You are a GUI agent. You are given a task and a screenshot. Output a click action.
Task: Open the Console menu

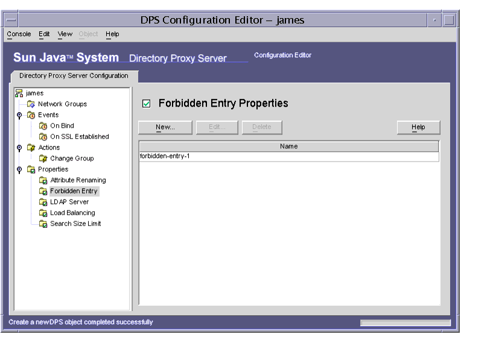click(x=19, y=34)
